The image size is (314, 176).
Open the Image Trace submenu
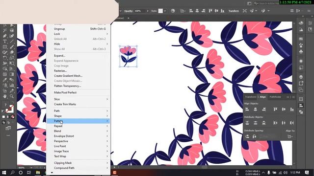point(78,151)
